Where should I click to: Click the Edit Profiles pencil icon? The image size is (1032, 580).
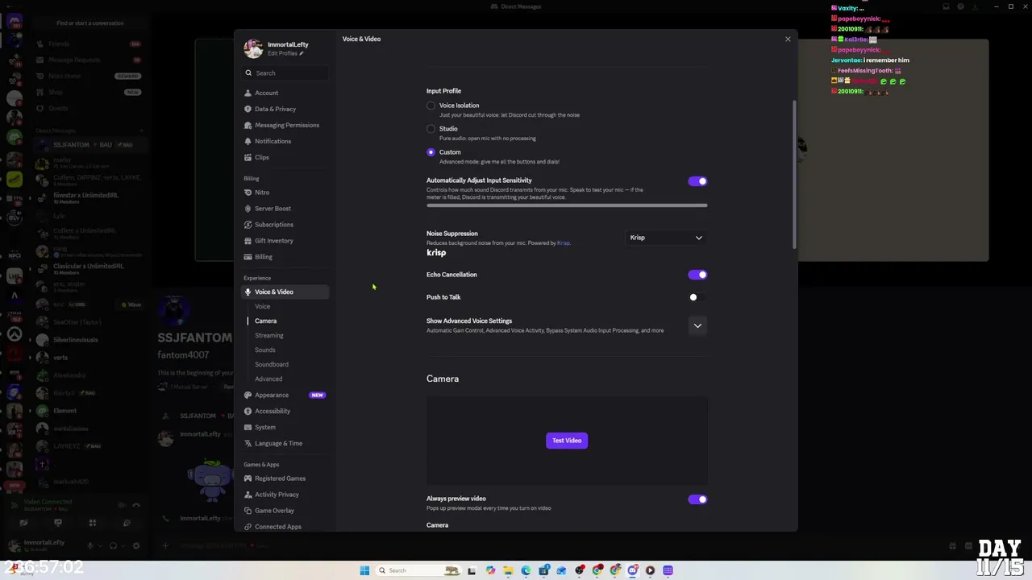(x=302, y=53)
